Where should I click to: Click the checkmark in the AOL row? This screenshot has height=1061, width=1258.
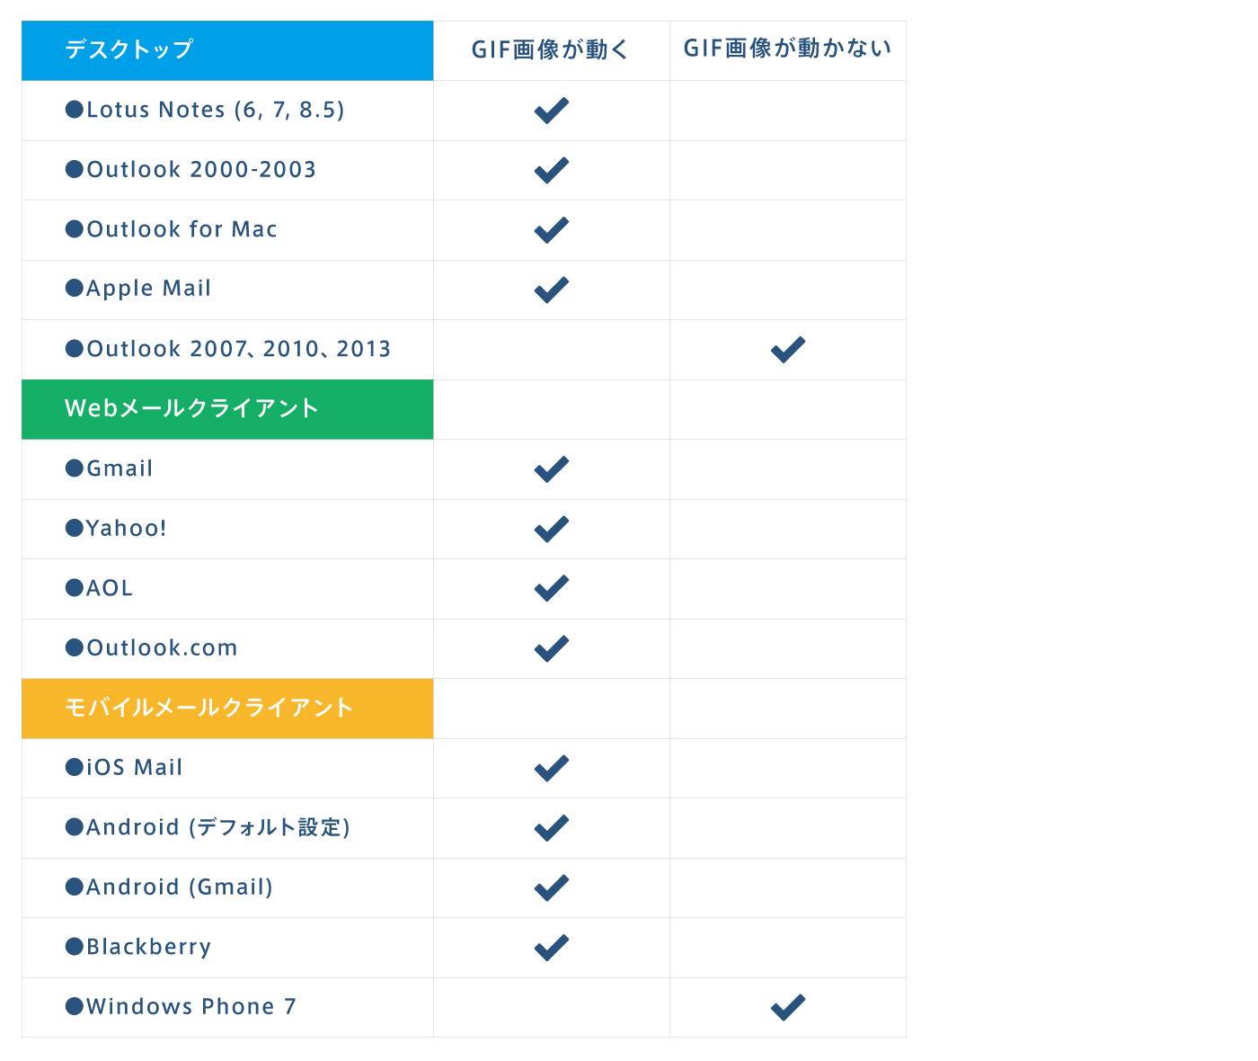(551, 589)
